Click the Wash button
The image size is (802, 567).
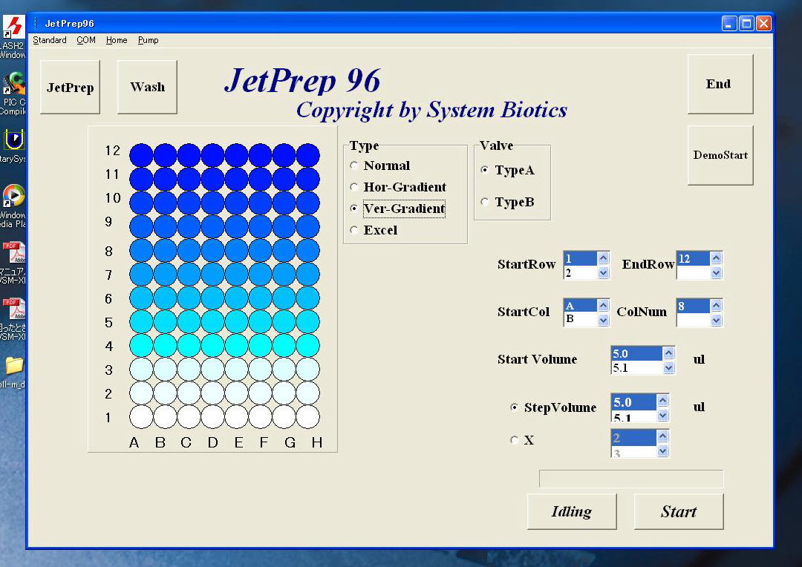pyautogui.click(x=147, y=87)
